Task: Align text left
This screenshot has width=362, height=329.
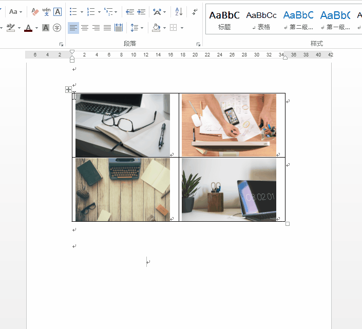Action: [x=73, y=28]
